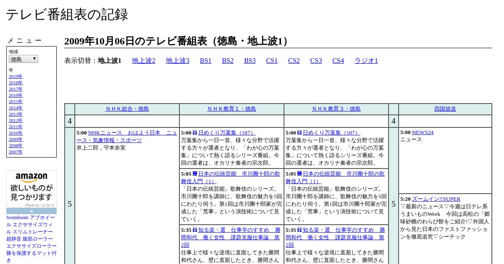This screenshot has height=264, width=504.
Task: Switch display to BS2
Action: [228, 61]
